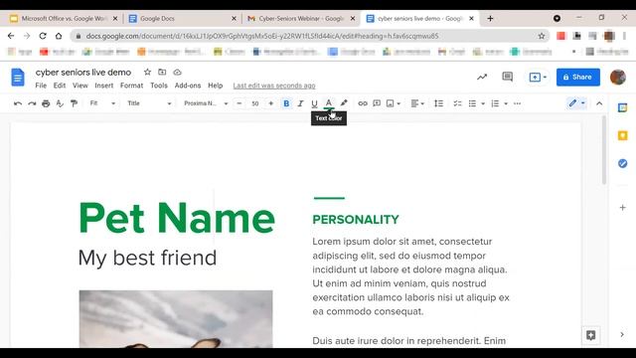Image resolution: width=636 pixels, height=358 pixels.
Task: Open the Help menu
Action: point(215,86)
